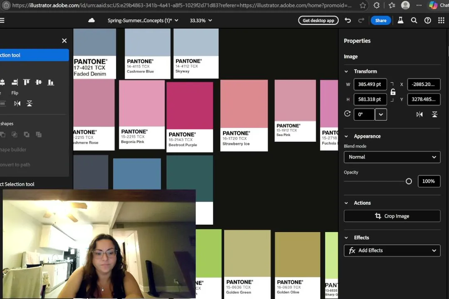Open search with the magnifier icon
This screenshot has height=299, width=449.
point(414,20)
